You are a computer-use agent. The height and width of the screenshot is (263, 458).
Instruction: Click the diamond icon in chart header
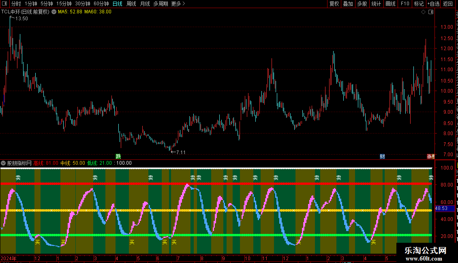tap(423, 12)
